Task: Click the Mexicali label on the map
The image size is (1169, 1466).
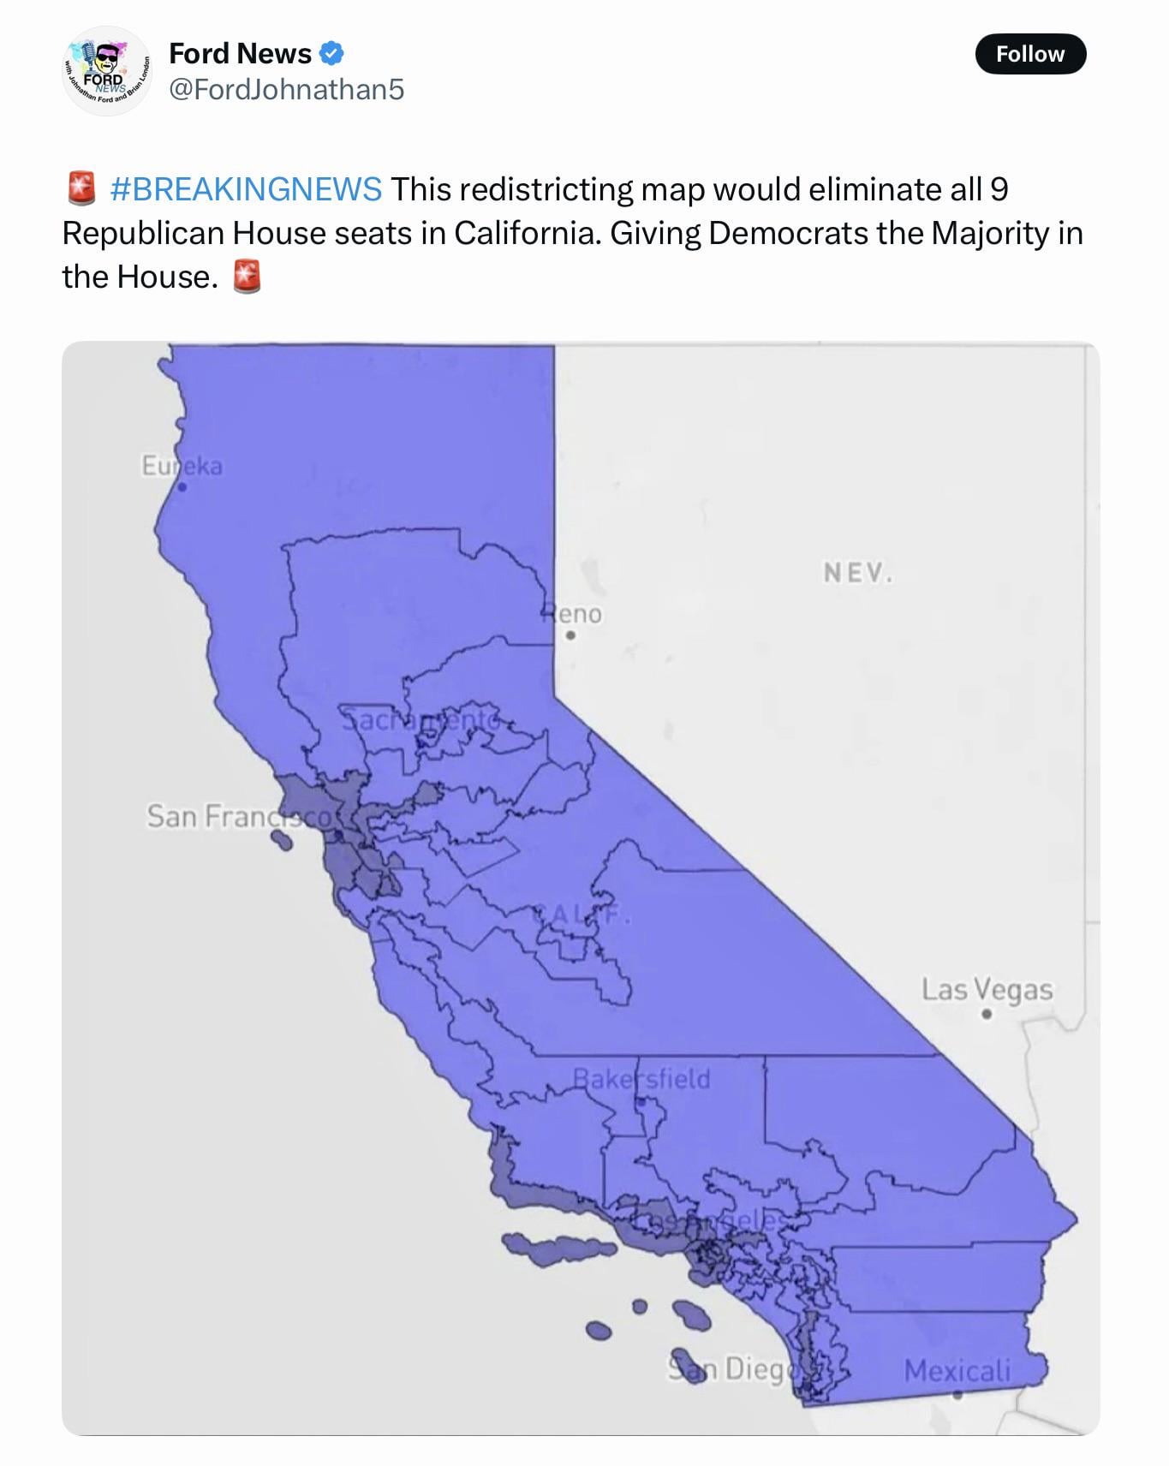Action: pyautogui.click(x=957, y=1371)
